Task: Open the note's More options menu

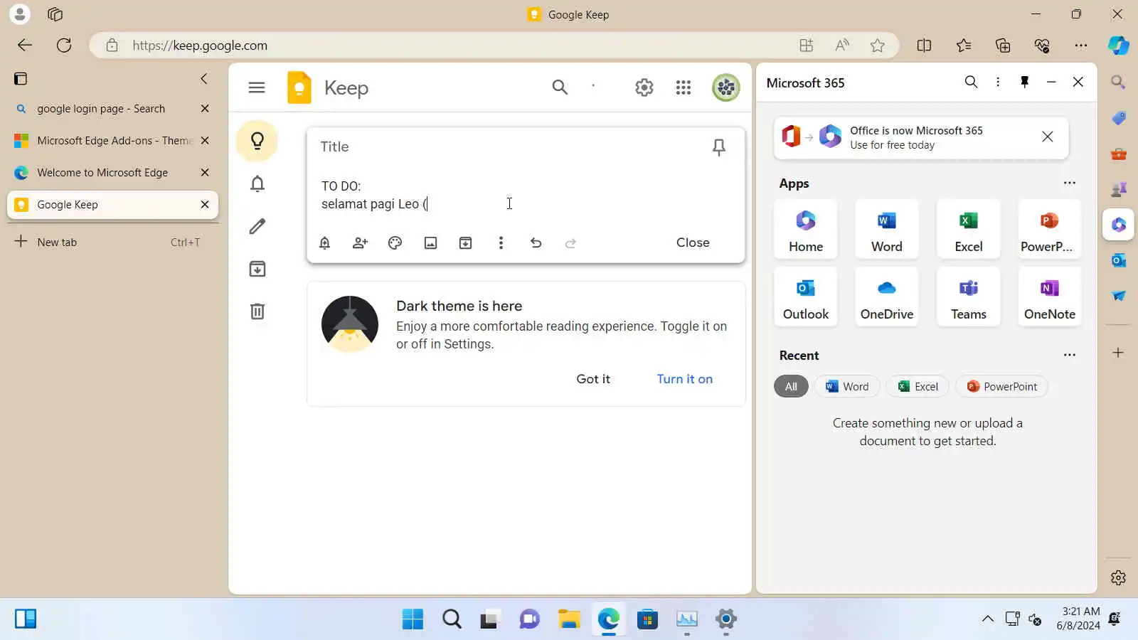Action: coord(501,243)
